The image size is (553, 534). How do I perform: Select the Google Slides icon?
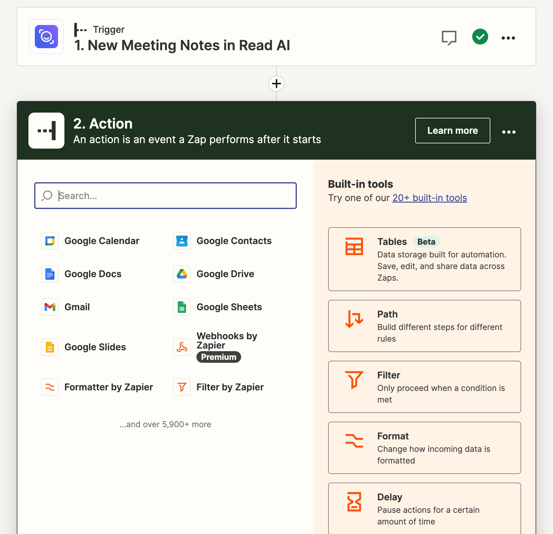tap(50, 347)
